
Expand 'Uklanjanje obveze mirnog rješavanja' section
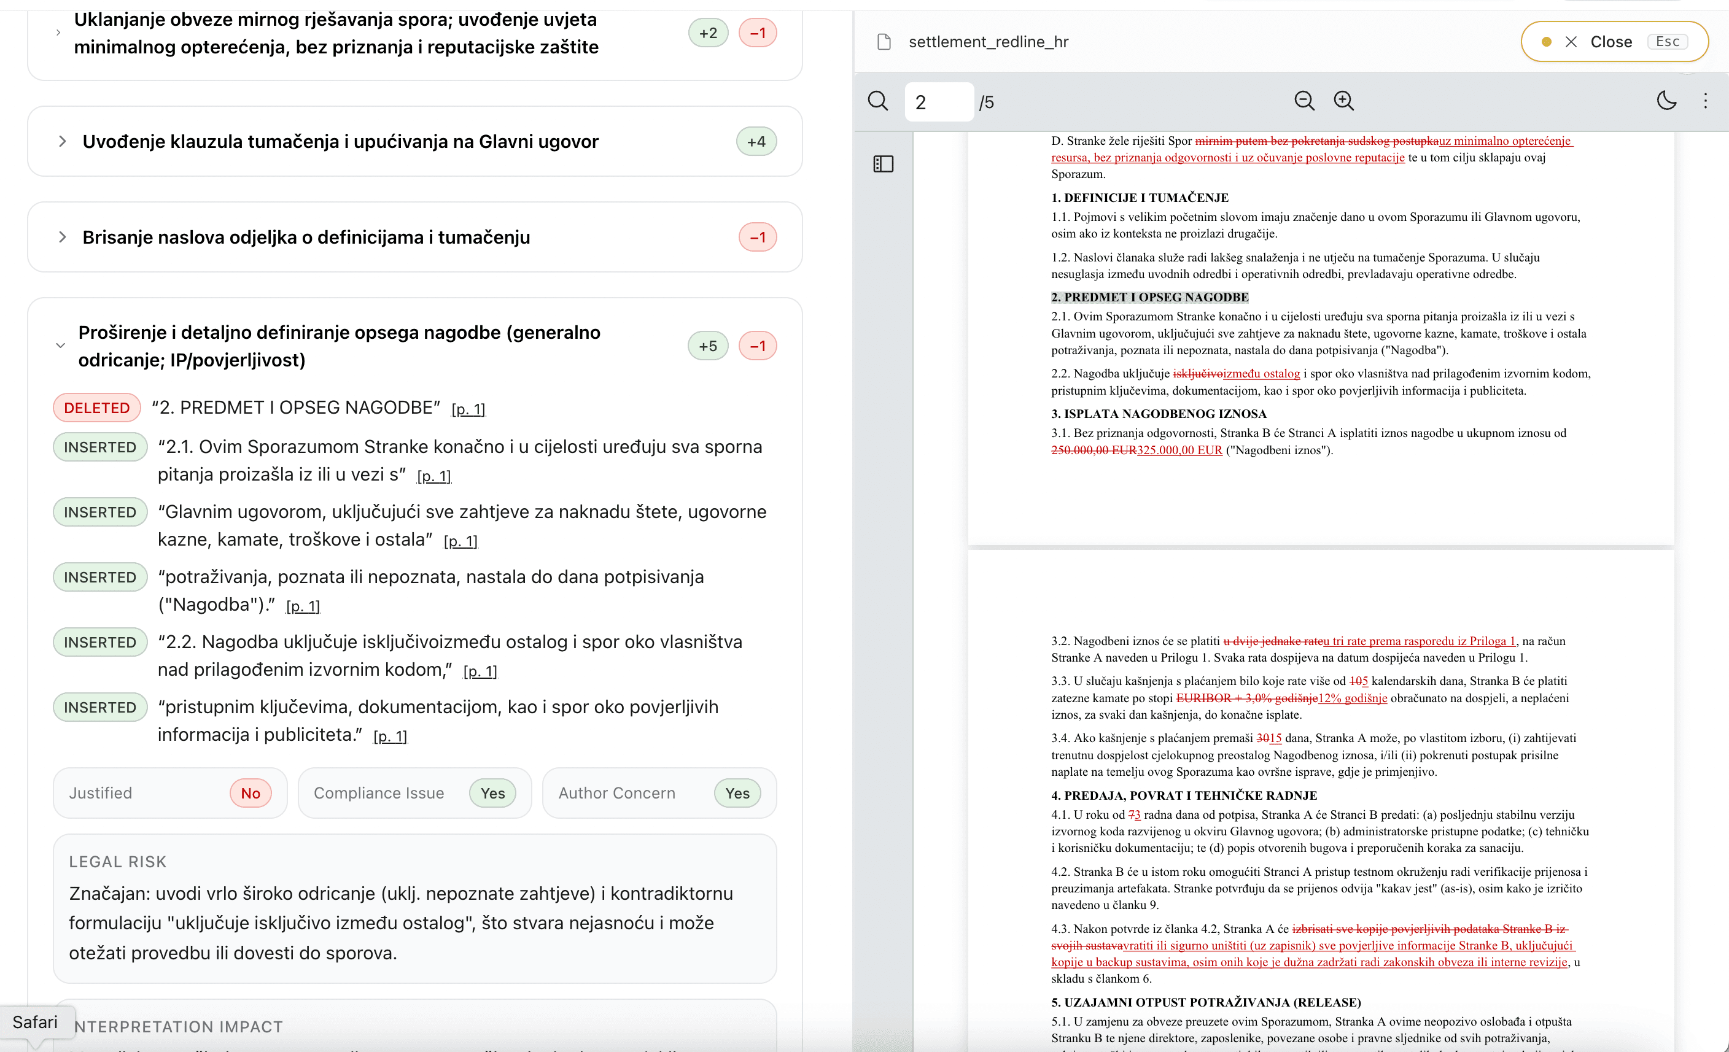[x=58, y=33]
